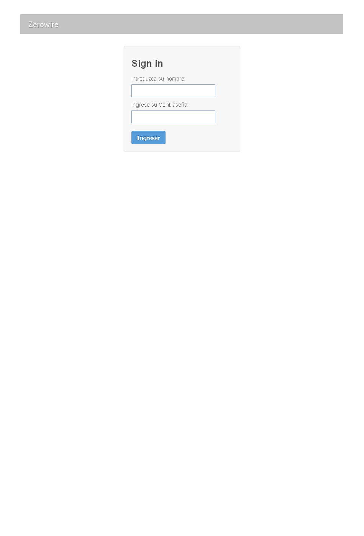Focus the password input field

point(173,117)
